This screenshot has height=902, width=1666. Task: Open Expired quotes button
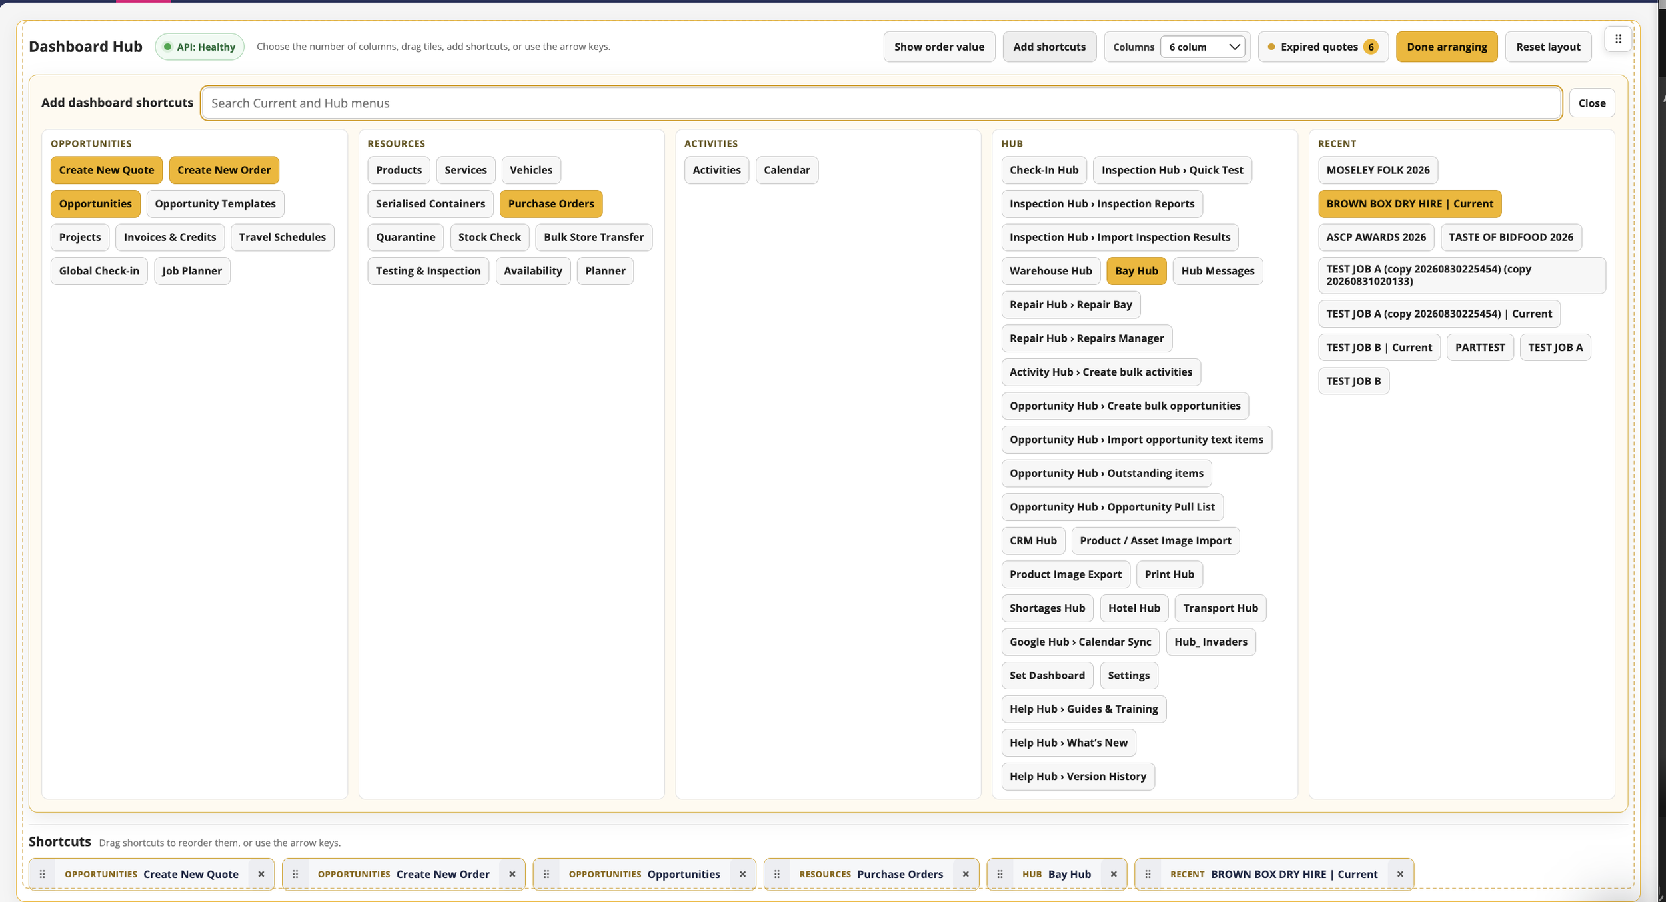click(x=1323, y=47)
